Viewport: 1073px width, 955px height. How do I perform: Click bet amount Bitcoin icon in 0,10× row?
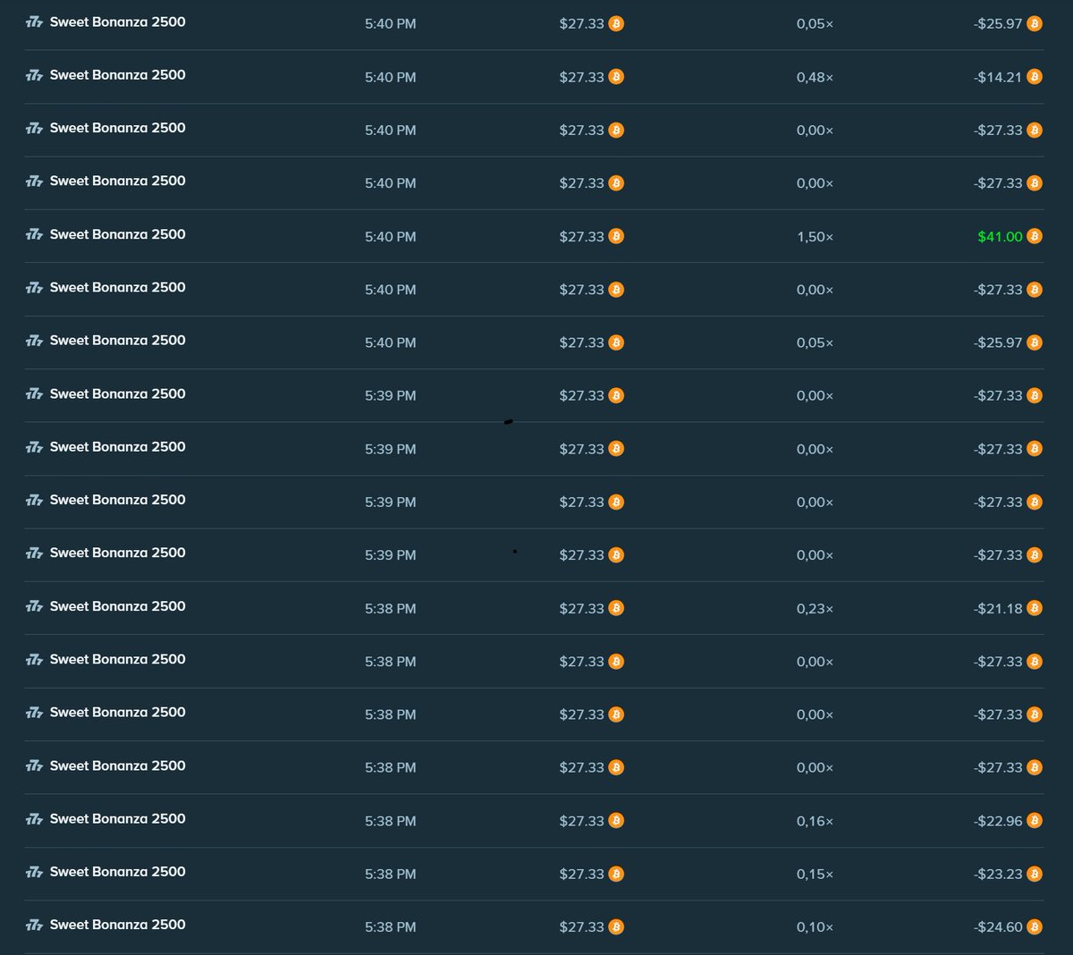[616, 926]
